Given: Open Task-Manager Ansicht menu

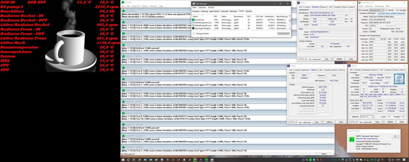Looking at the screenshot, I should click(211, 7).
